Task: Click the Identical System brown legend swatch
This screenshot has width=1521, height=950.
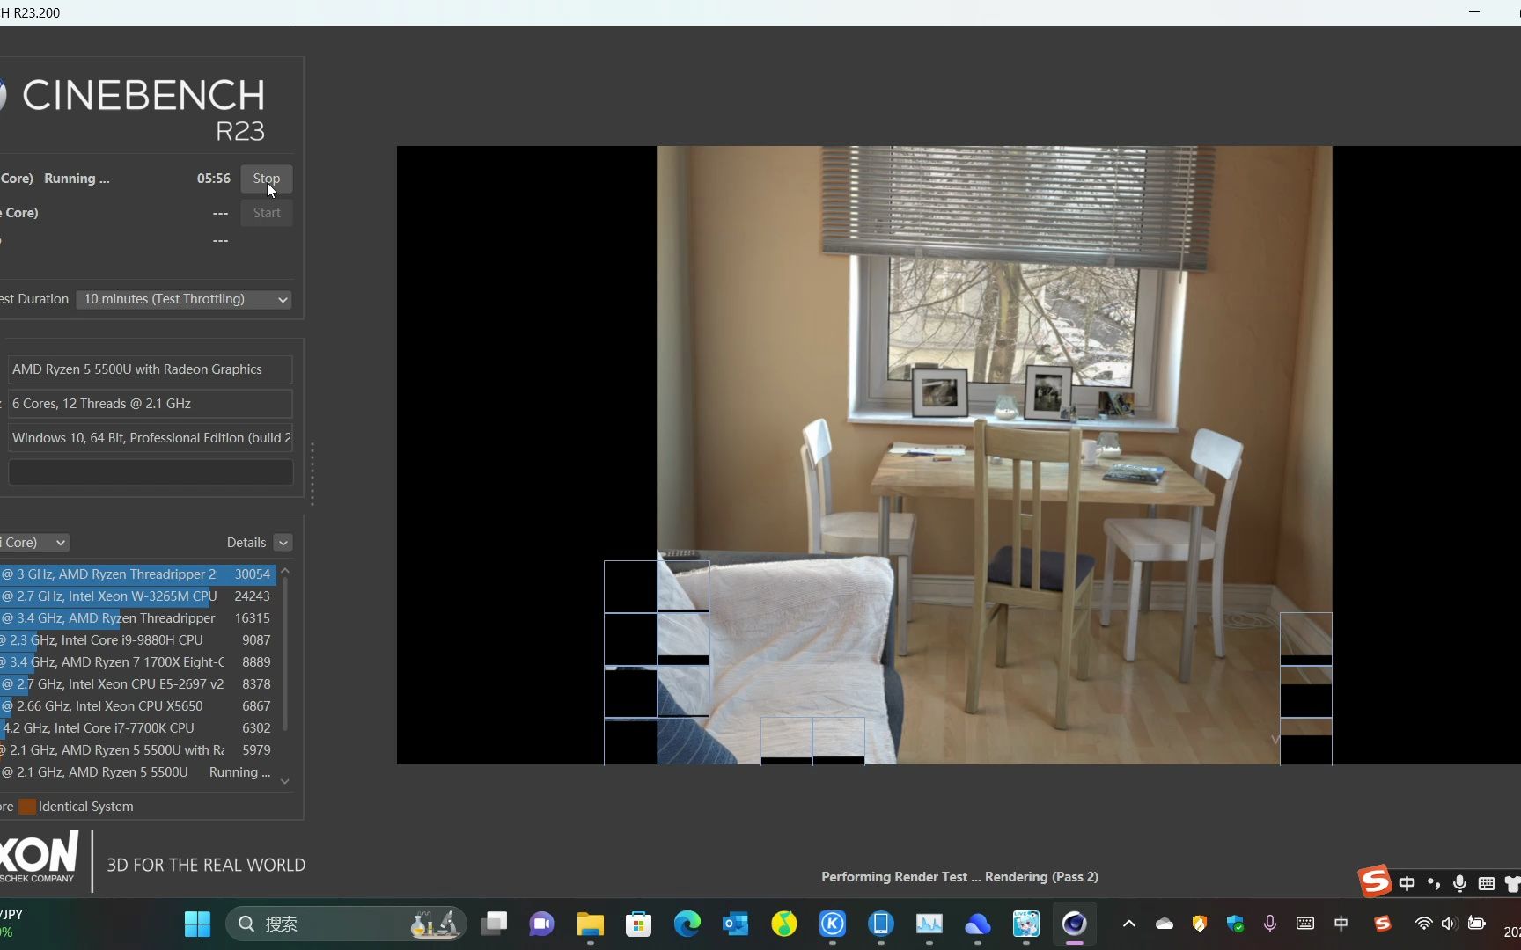Action: pos(27,807)
